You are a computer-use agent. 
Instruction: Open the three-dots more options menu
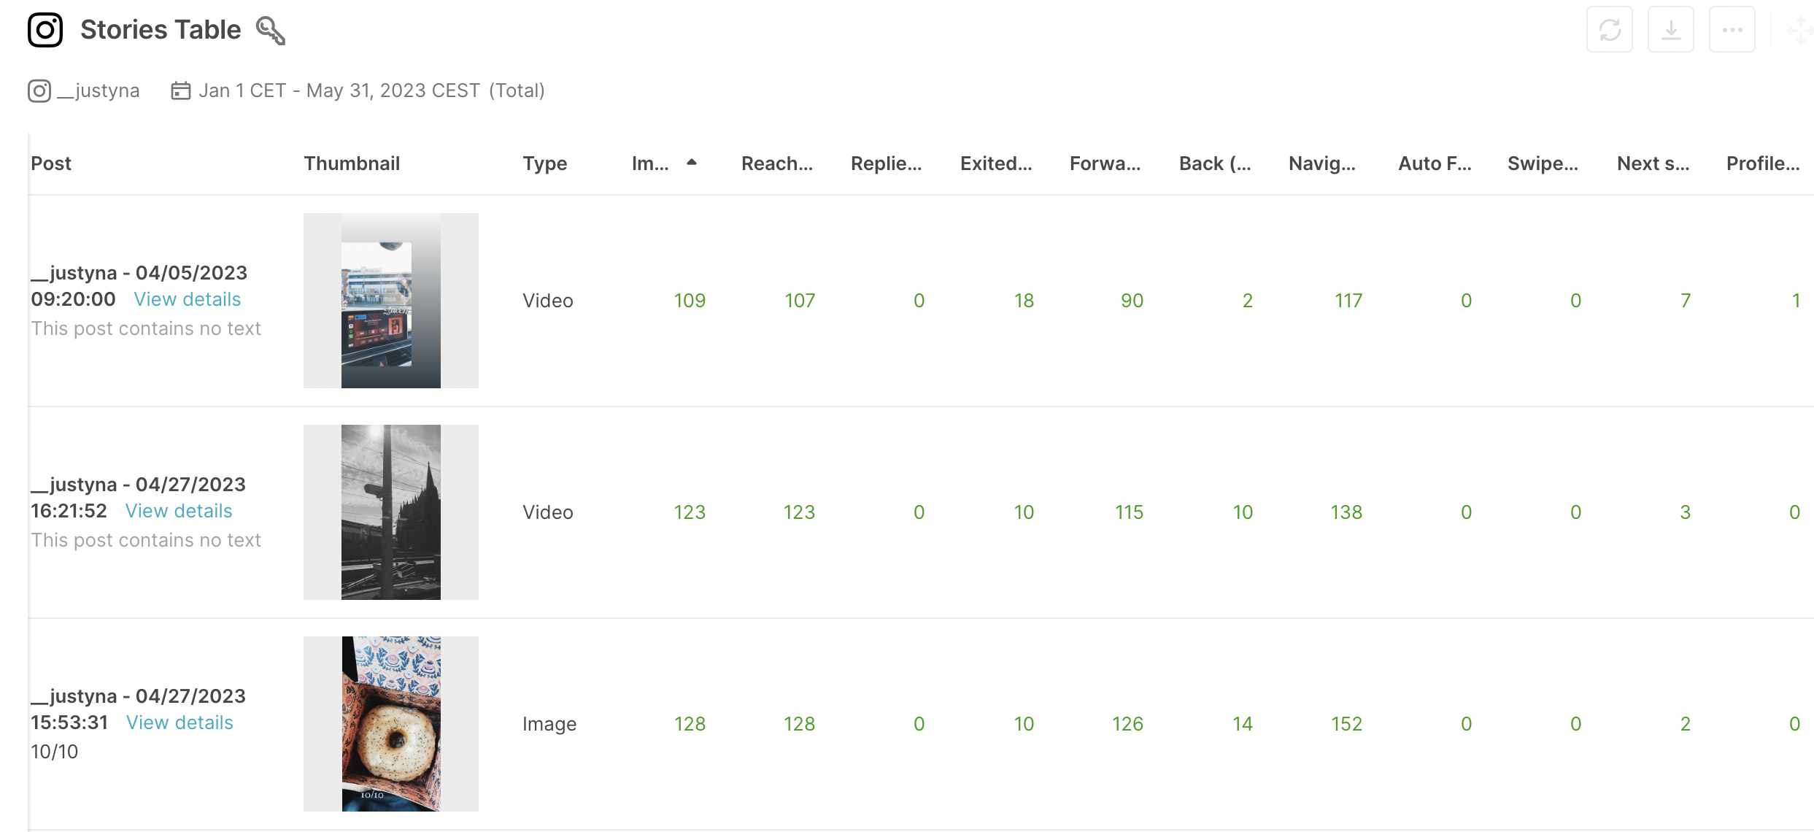pos(1732,30)
